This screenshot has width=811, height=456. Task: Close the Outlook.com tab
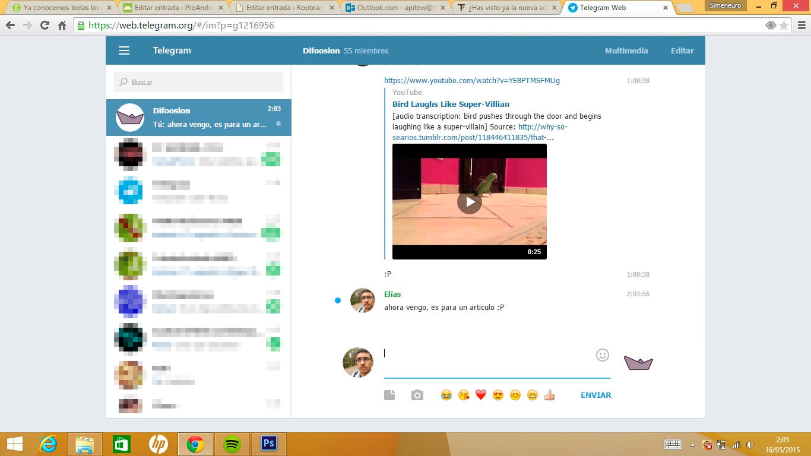point(443,8)
